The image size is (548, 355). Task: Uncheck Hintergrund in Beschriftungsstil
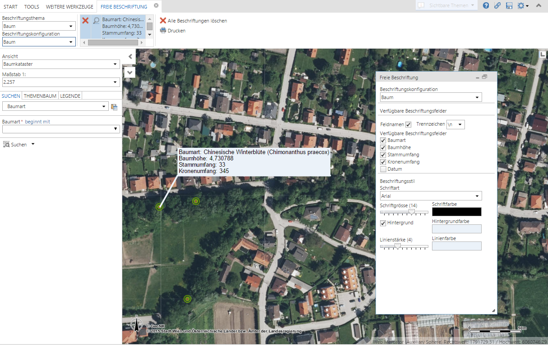coord(382,223)
